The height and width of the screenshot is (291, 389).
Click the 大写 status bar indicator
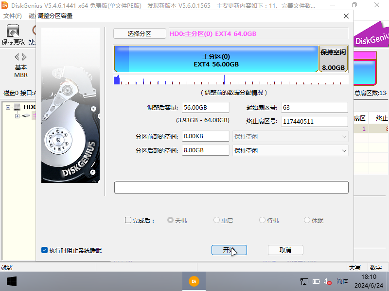point(355,268)
